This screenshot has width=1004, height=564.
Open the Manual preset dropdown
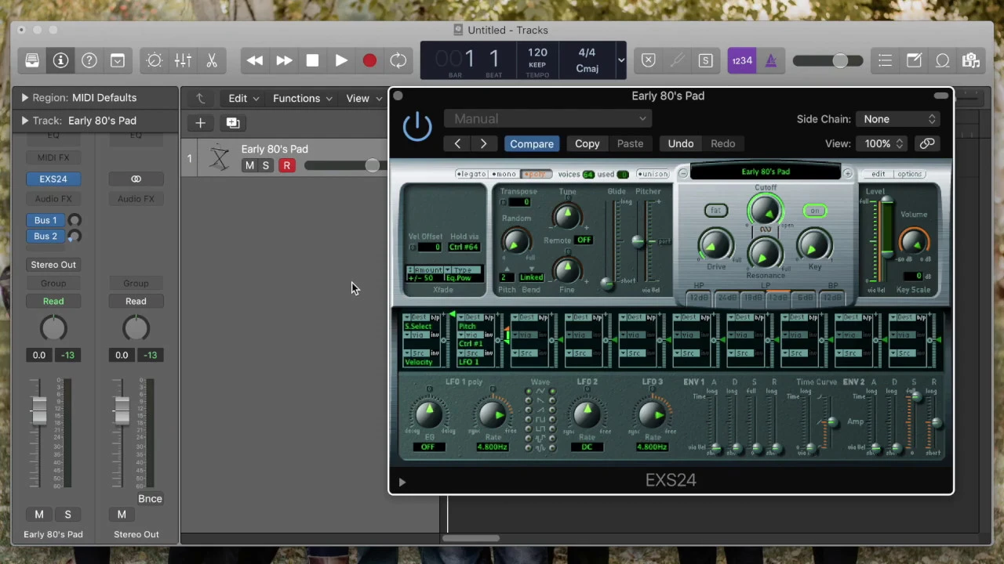coord(547,119)
